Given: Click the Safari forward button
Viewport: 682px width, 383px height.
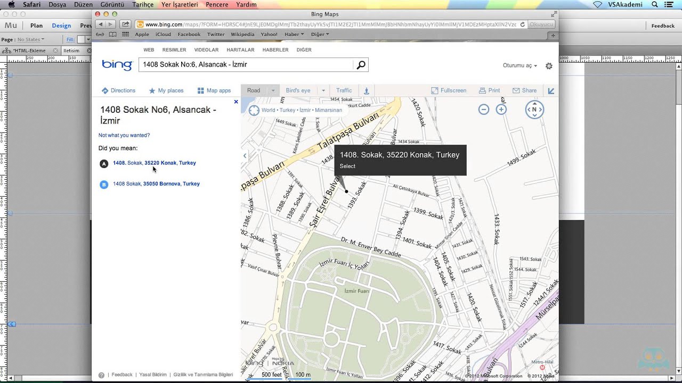Looking at the screenshot, I should (110, 24).
